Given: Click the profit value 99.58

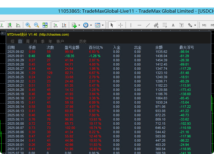Looking at the screenshot, I should click(69, 52).
